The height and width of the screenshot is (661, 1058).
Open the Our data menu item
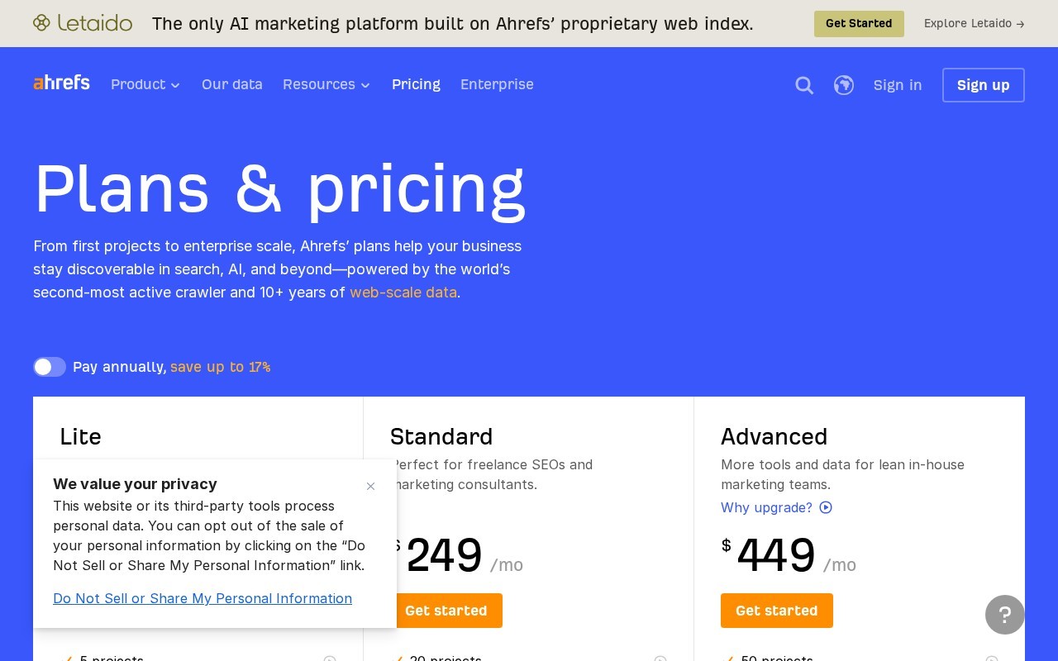(x=232, y=84)
